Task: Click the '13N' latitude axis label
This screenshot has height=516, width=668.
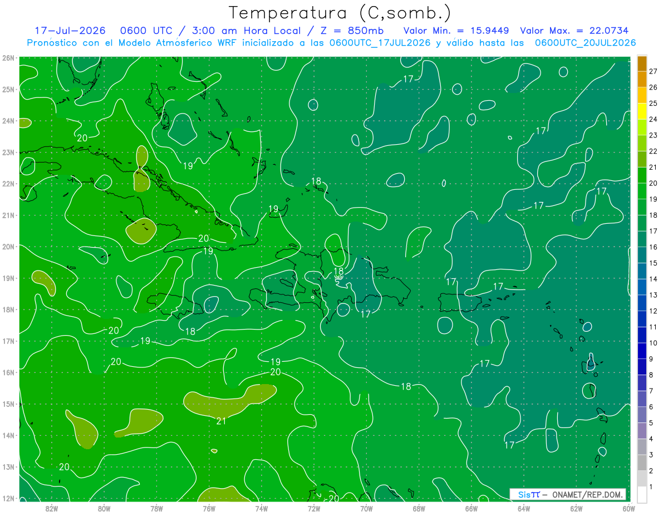Action: [8, 466]
